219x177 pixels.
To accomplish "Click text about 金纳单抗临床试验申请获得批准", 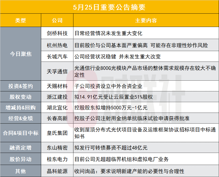I will pyautogui.click(x=132, y=118).
